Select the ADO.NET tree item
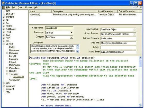 click(x=10, y=14)
